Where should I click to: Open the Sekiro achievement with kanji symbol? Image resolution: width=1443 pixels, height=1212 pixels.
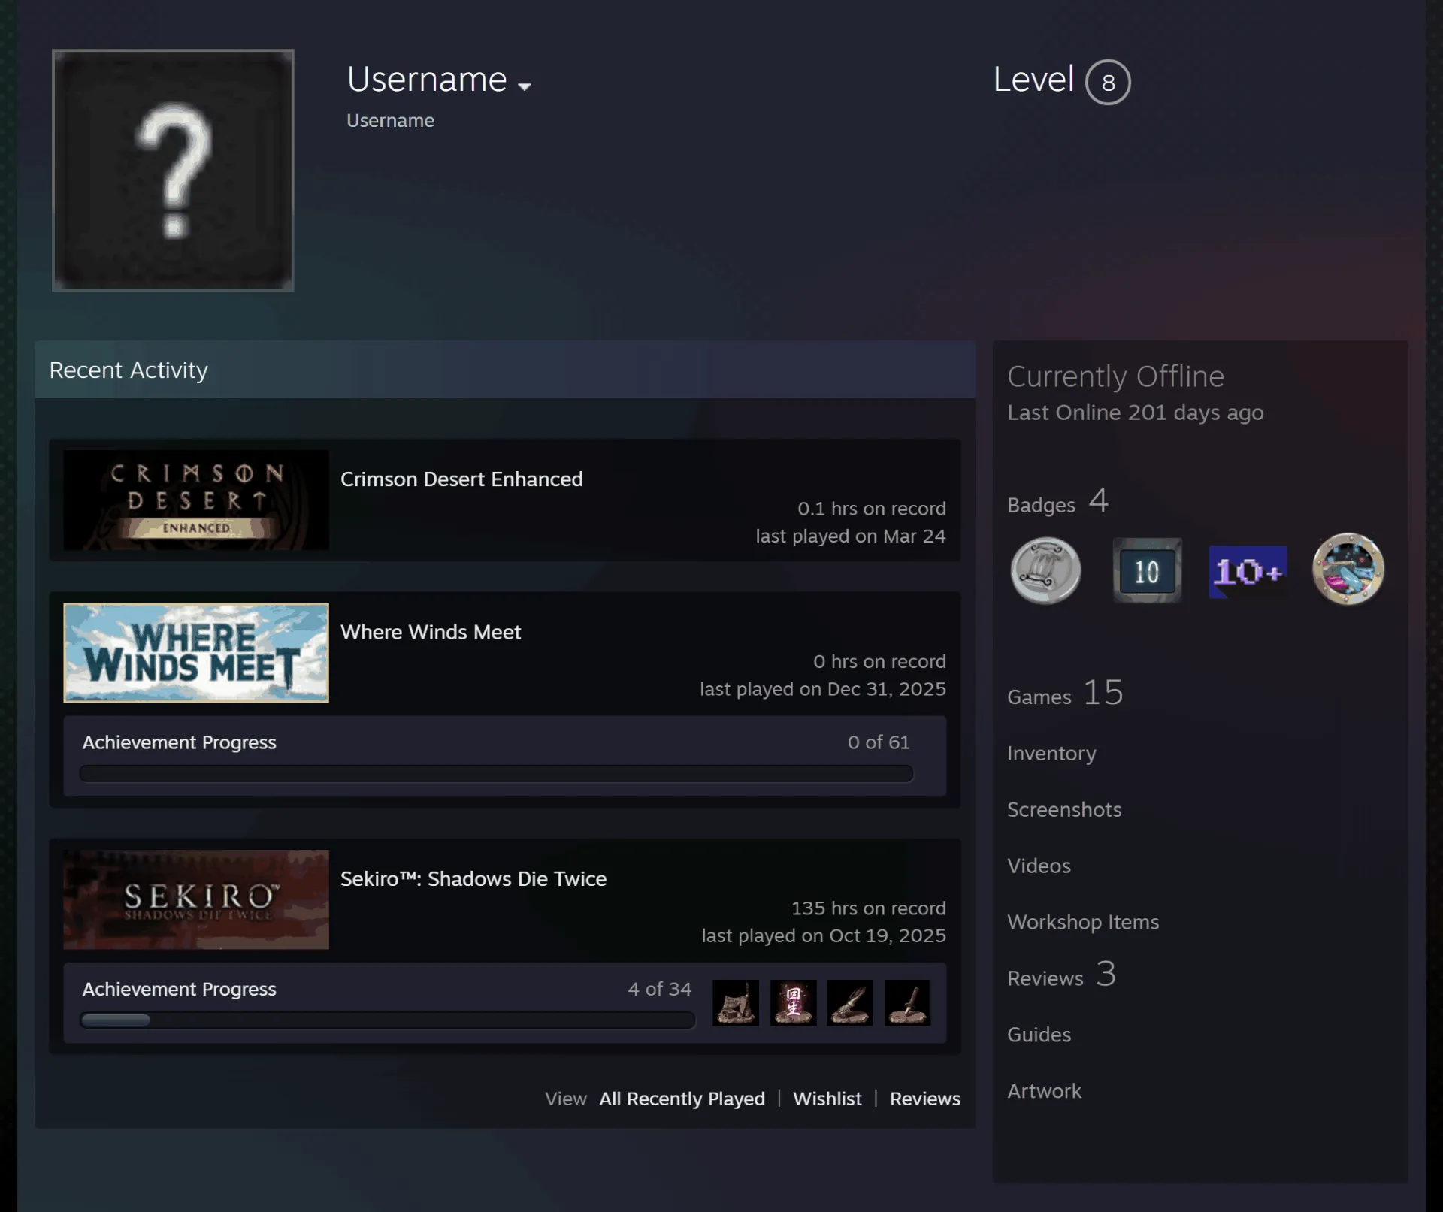(793, 1002)
